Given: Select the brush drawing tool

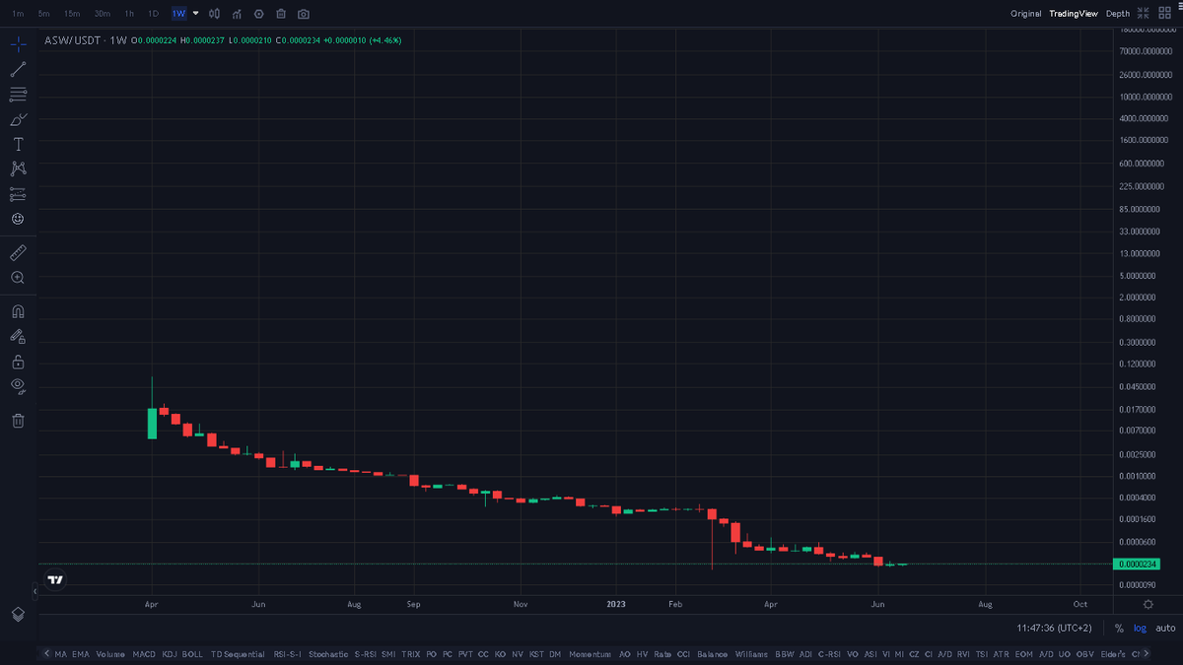Looking at the screenshot, I should coord(18,119).
